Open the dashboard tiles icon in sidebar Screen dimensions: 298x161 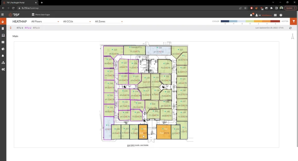pos(3,42)
